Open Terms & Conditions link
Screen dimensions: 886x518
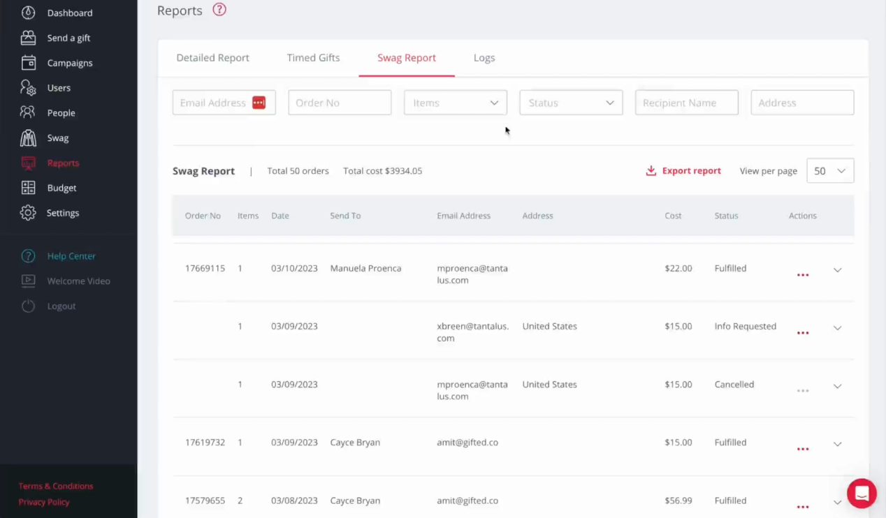[x=56, y=486]
